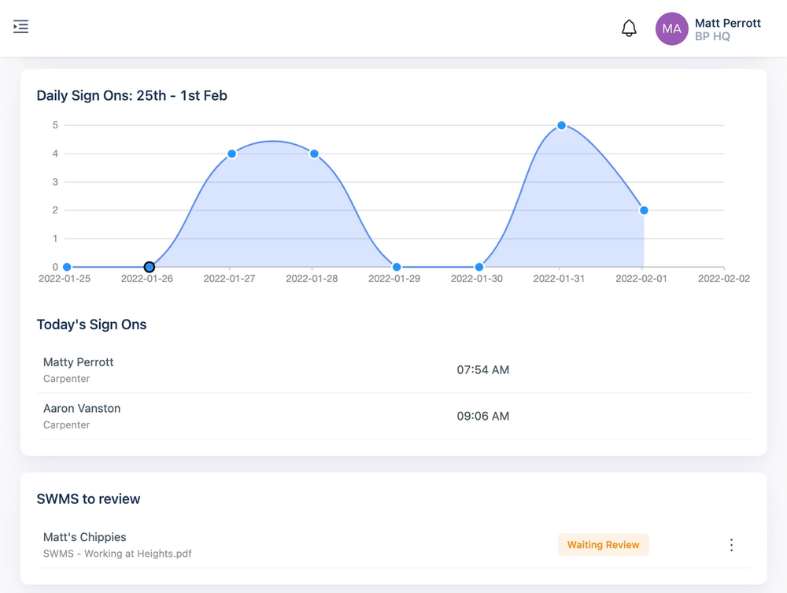Click Matt's Chippies company name
This screenshot has height=593, width=787.
tap(85, 537)
